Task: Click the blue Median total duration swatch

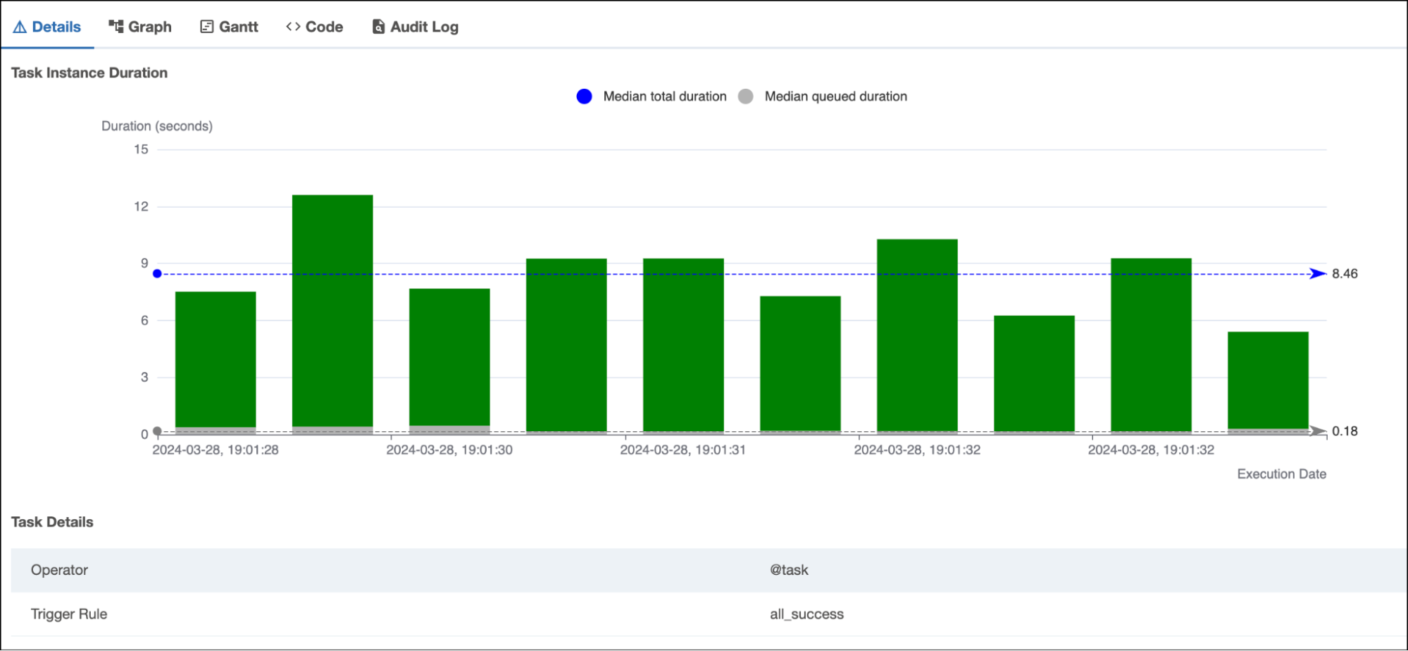Action: click(x=584, y=97)
